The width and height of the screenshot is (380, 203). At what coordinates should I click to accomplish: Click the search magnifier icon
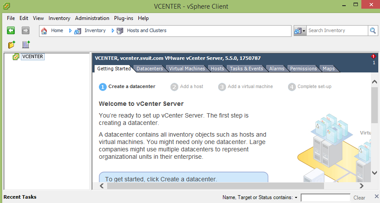373,30
